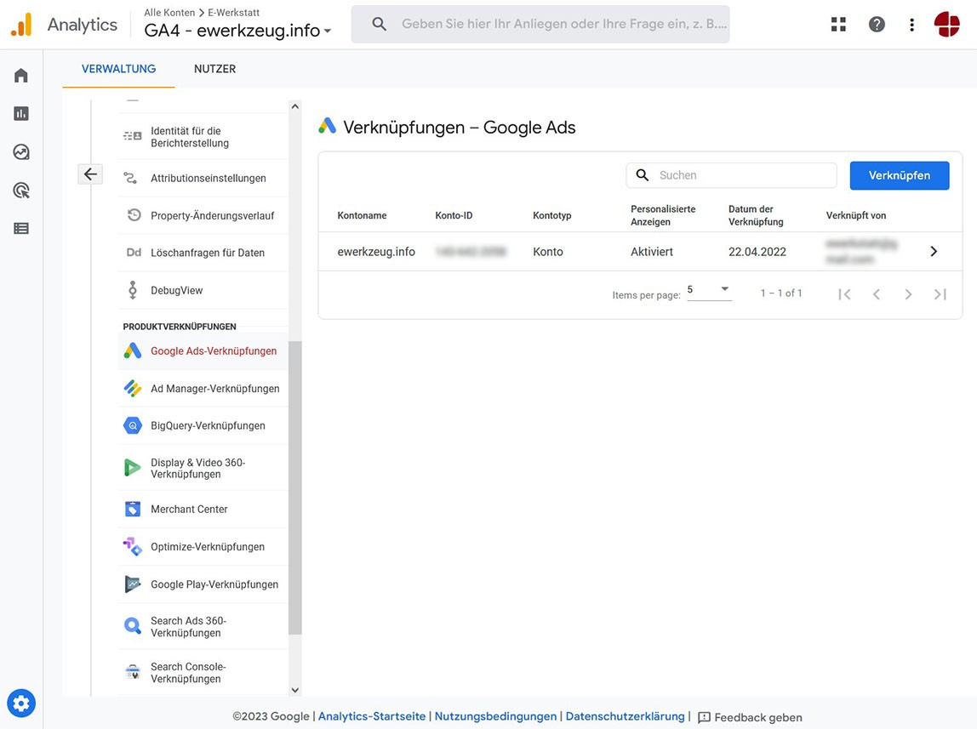Click the Search Ads 360 magnifier icon

coord(132,626)
